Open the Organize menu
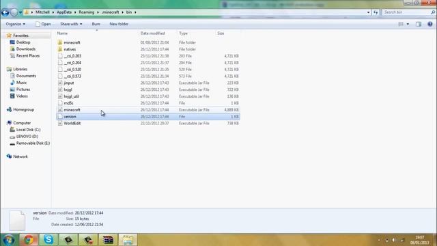The width and height of the screenshot is (437, 246). [15, 24]
